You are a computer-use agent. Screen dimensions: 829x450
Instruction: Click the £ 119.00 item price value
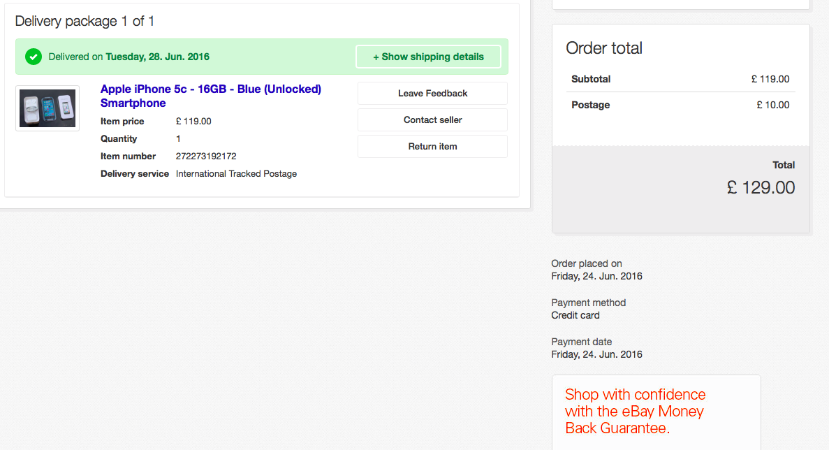coord(193,121)
